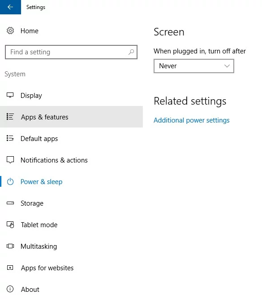This screenshot has height=299, width=262.
Task: Click the About info icon
Action: pyautogui.click(x=10, y=289)
